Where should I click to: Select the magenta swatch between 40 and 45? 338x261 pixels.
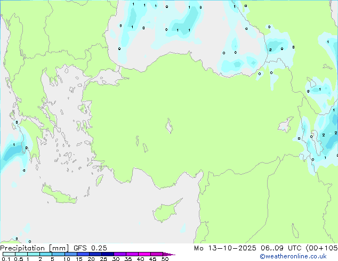point(144,254)
